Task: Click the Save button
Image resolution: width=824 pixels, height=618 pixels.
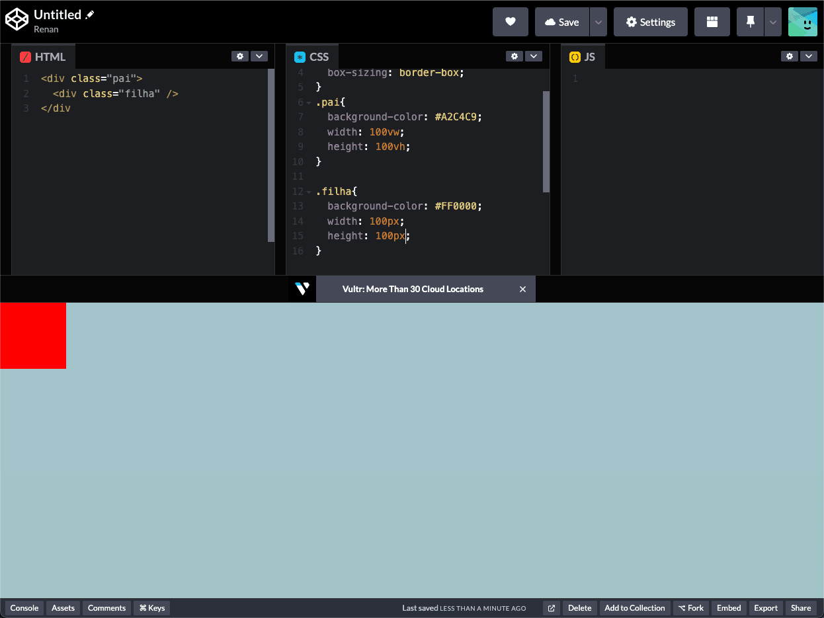Action: pos(561,22)
